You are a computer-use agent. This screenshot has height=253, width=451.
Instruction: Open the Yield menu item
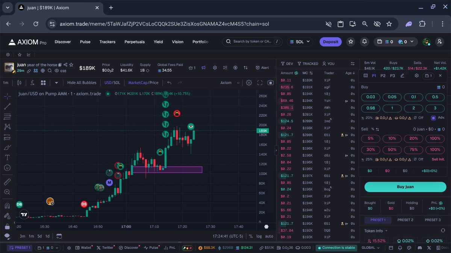(158, 42)
